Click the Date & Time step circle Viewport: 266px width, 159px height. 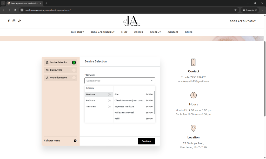click(74, 70)
